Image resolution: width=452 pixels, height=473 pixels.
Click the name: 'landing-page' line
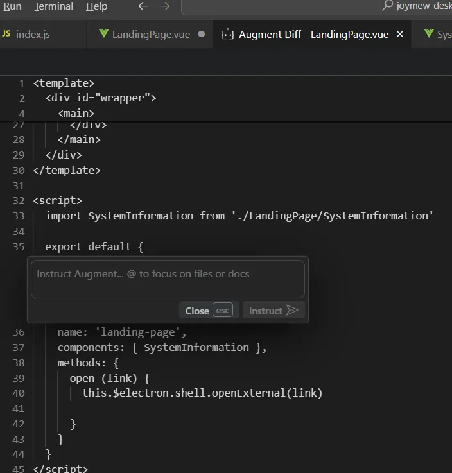pyautogui.click(x=122, y=332)
